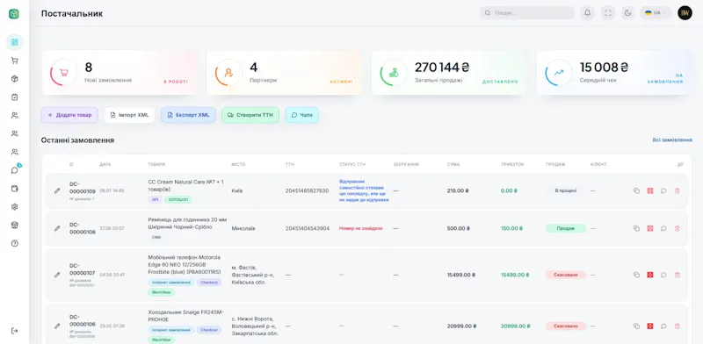Click the ПРИБУТОК column header
703x344 pixels.
point(512,164)
